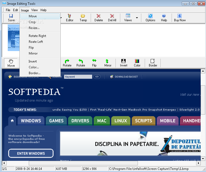206x172 pixels.
Task: Click the LINUX category tab
Action: click(121, 121)
